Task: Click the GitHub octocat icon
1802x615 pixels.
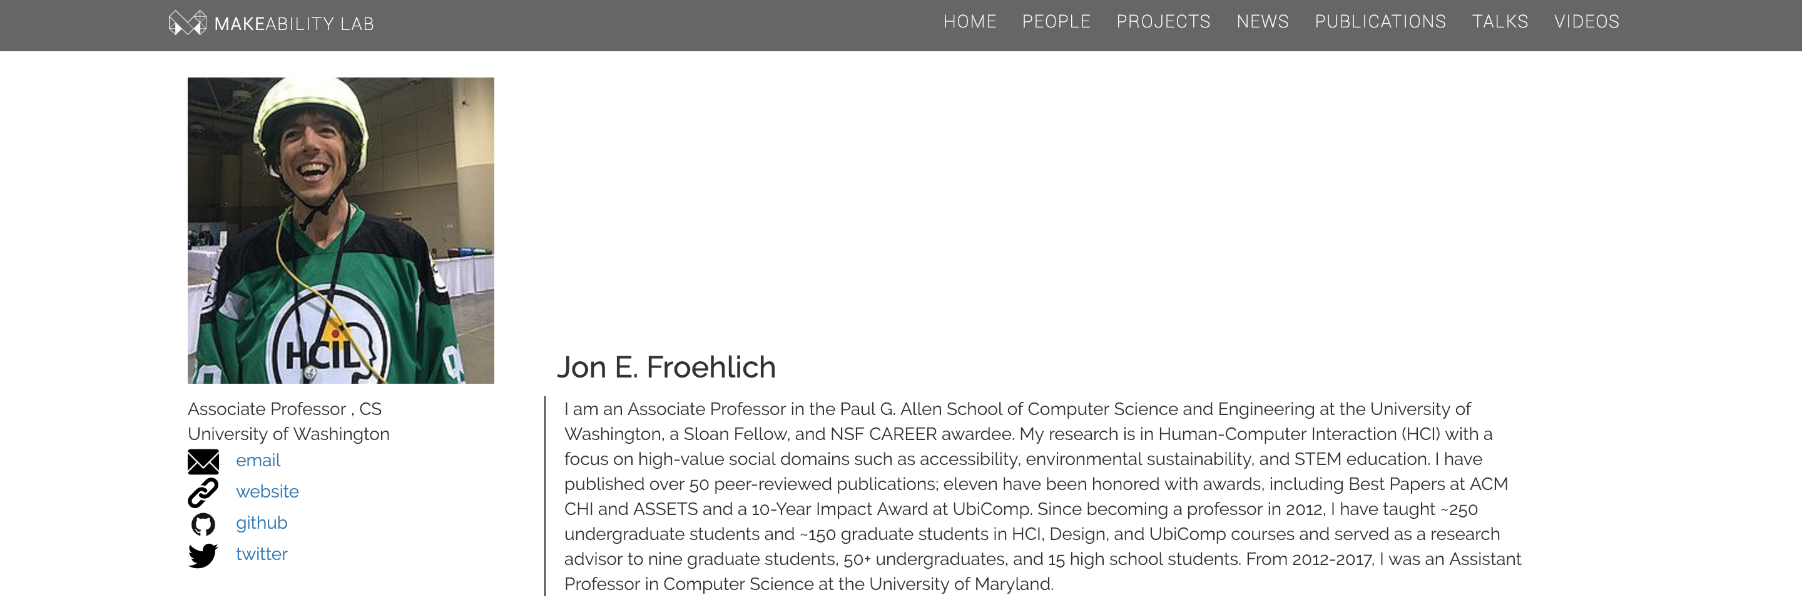Action: click(x=203, y=524)
